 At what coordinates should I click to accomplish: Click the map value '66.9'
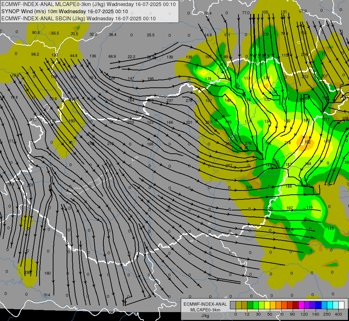[x=112, y=56]
